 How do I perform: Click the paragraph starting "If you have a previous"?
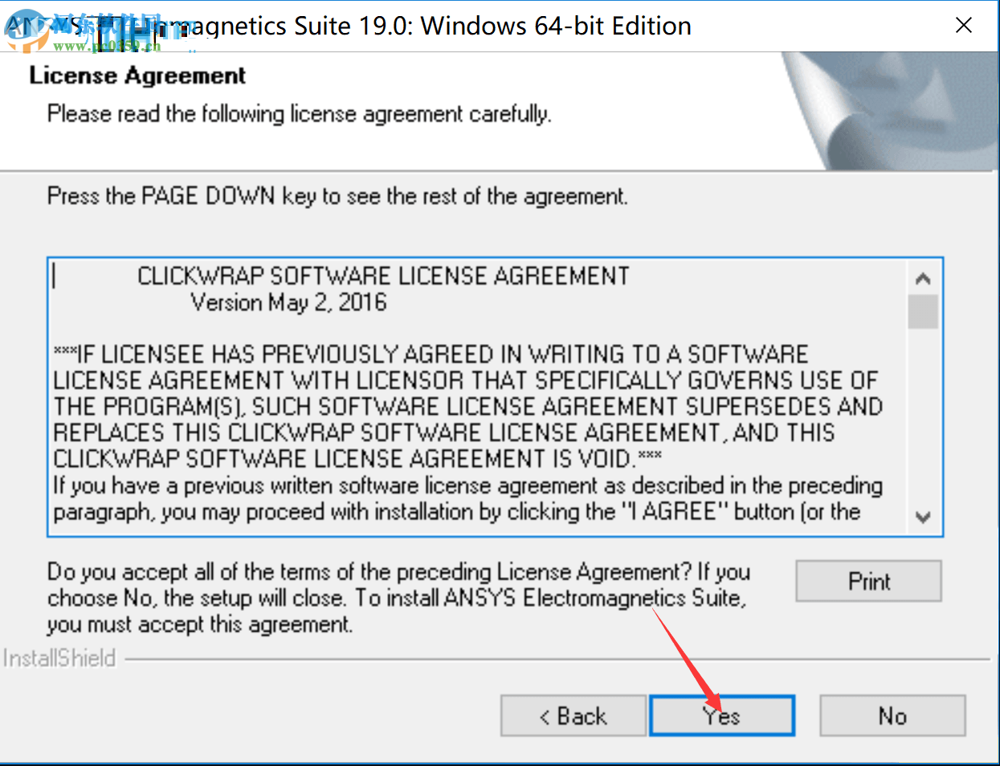tap(467, 498)
